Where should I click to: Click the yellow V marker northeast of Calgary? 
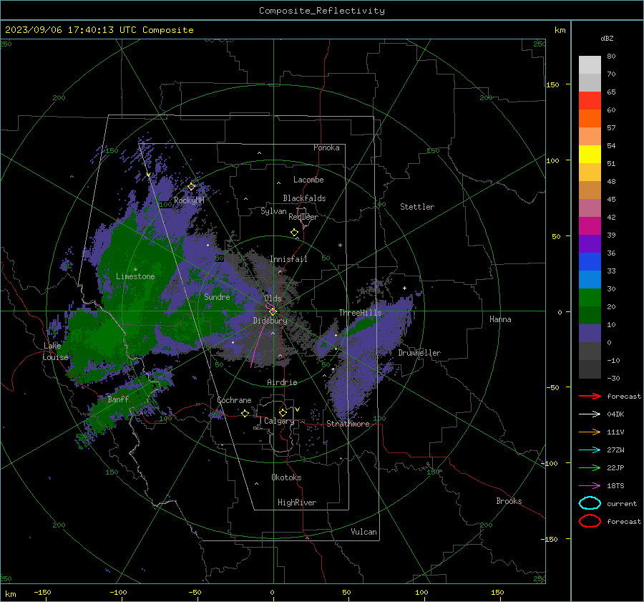[x=298, y=409]
